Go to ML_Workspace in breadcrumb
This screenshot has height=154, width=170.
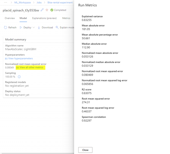click(22, 2)
